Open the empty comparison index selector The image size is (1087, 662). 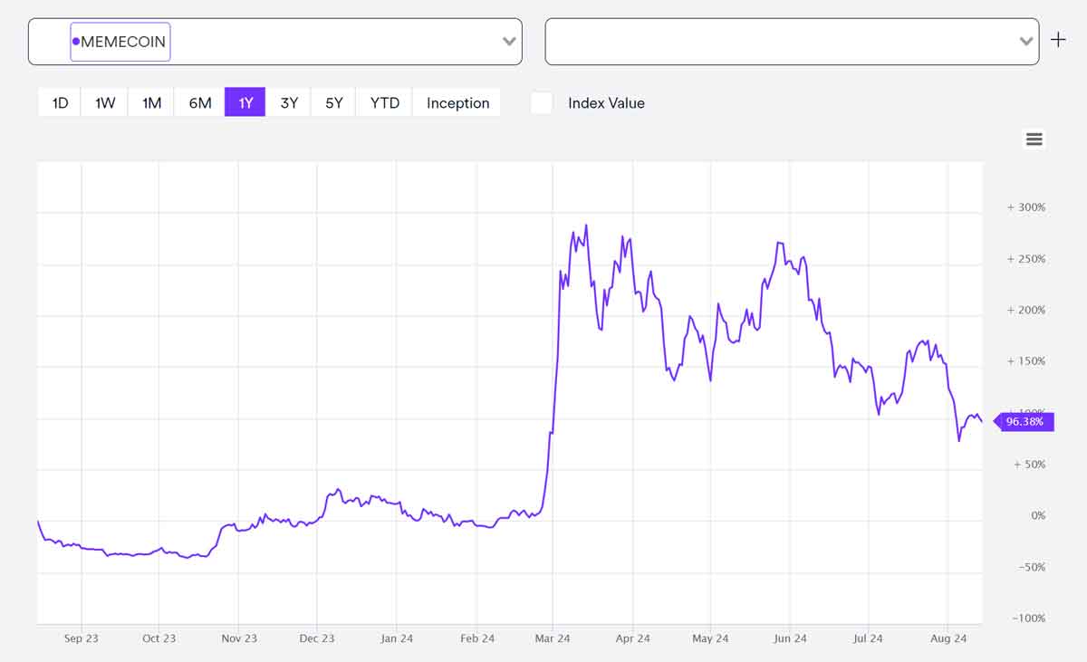pos(779,42)
